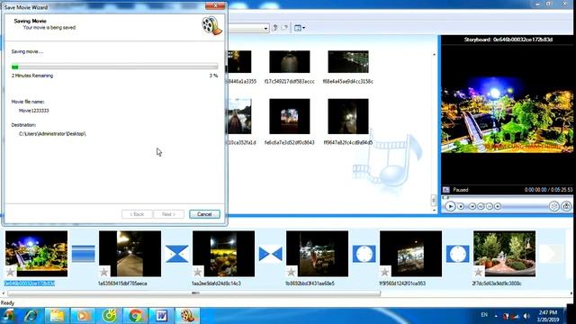Expand the collection location combo box
This screenshot has height=324, width=576.
[x=265, y=28]
